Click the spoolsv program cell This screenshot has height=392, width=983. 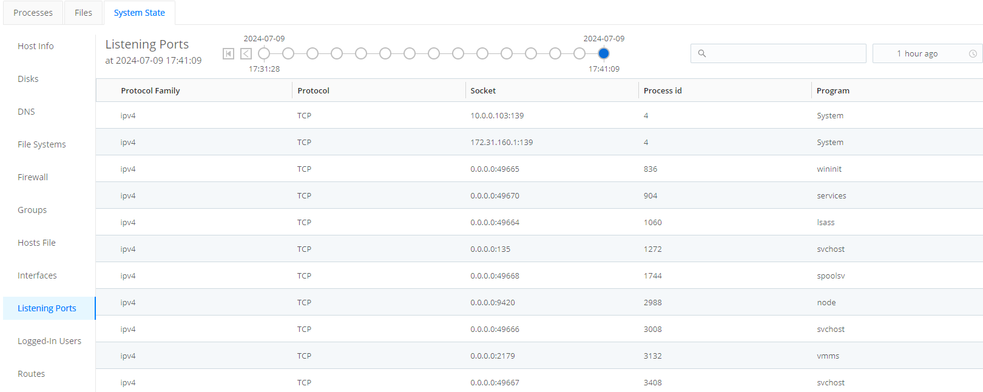coord(831,275)
